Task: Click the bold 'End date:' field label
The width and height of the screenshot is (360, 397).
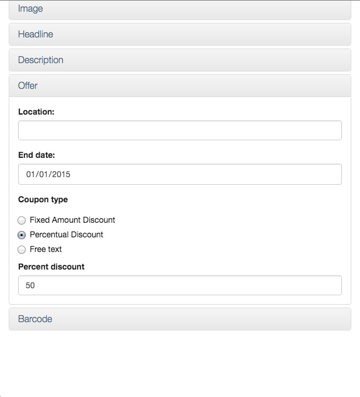Action: 36,155
